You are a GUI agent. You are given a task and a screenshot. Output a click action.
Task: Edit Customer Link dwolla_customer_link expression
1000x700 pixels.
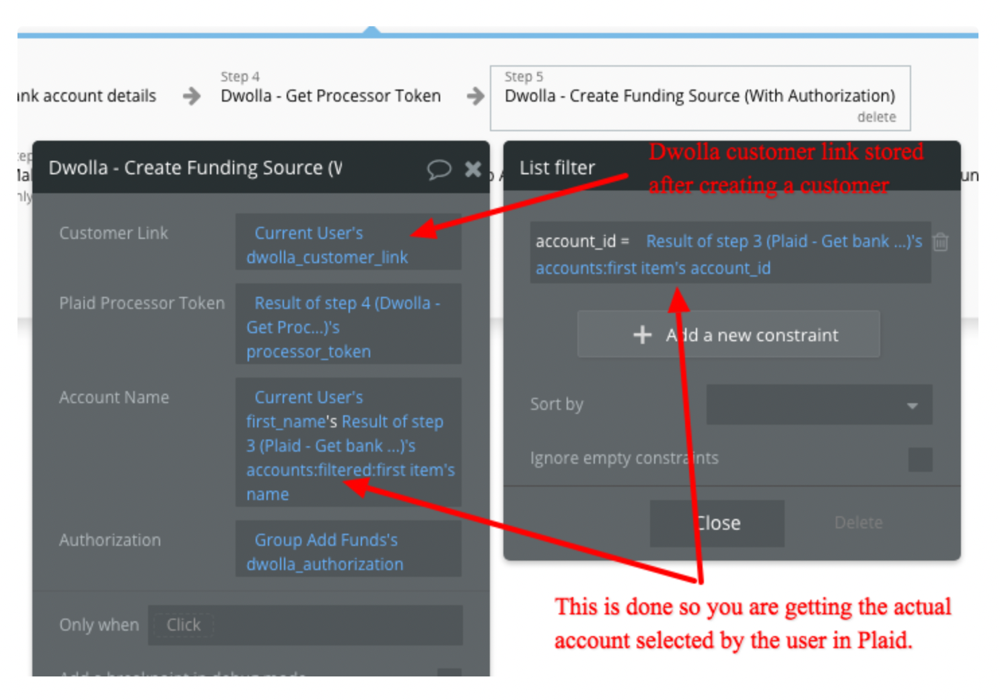coord(348,242)
